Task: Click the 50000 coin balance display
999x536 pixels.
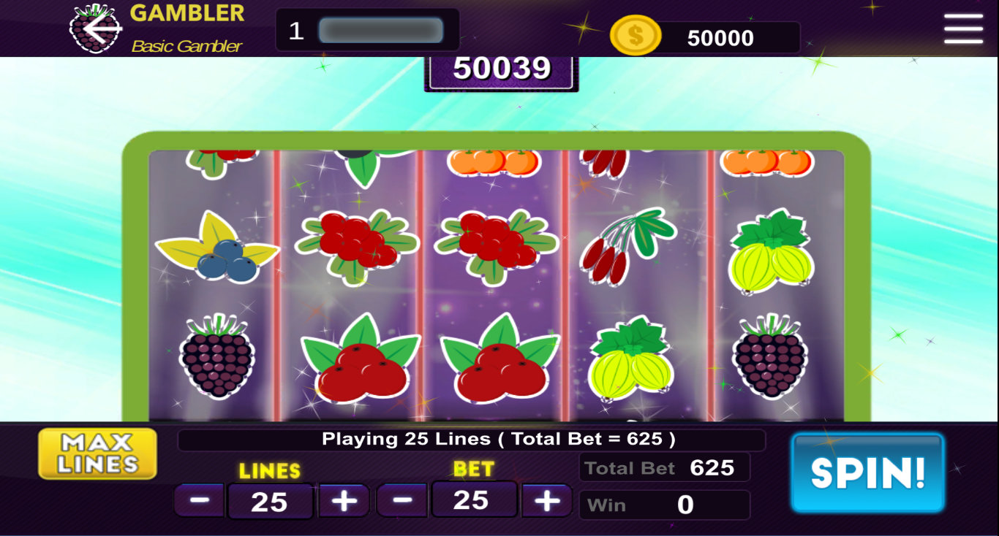Action: click(x=720, y=38)
